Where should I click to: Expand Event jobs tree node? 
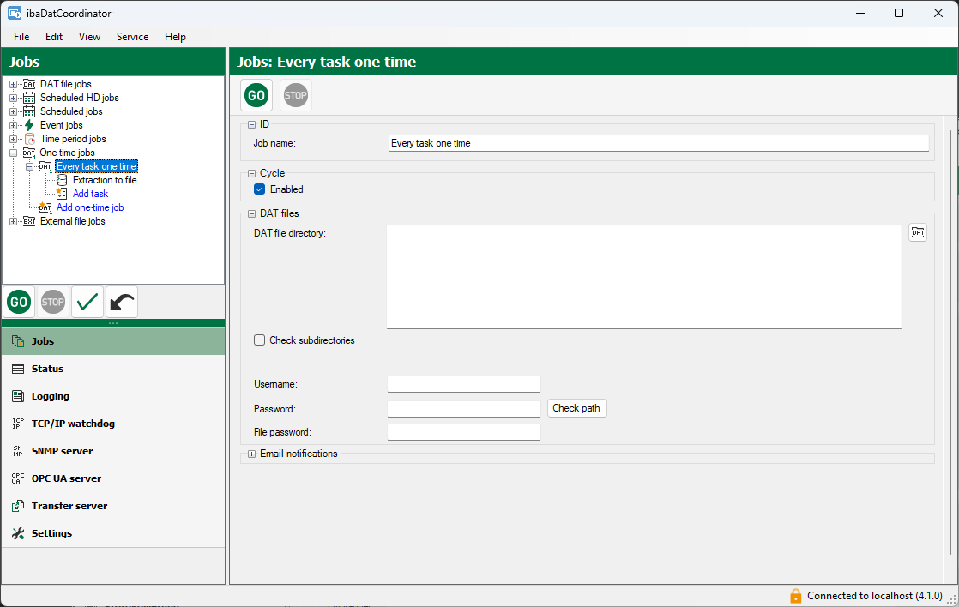[13, 125]
